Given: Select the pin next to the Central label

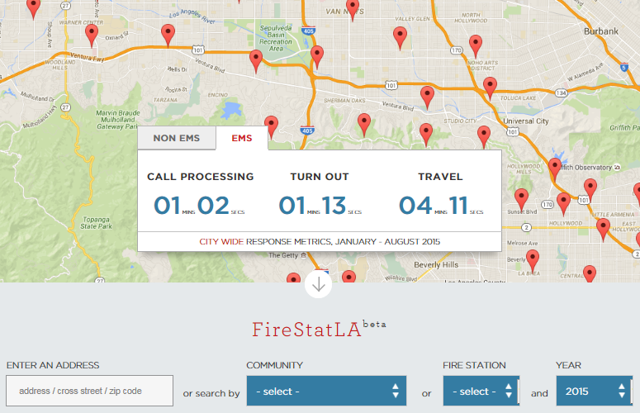Looking at the screenshot, I should click(589, 274).
